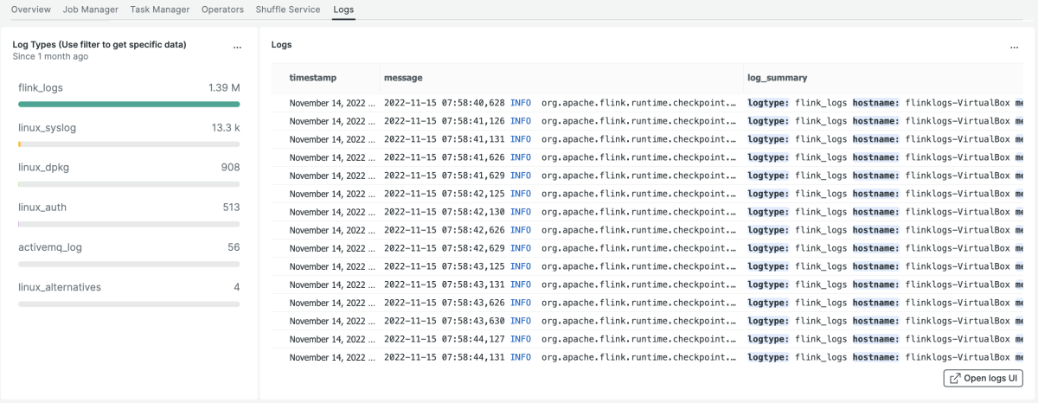Go to the Operators tab
The width and height of the screenshot is (1038, 403).
coord(222,10)
